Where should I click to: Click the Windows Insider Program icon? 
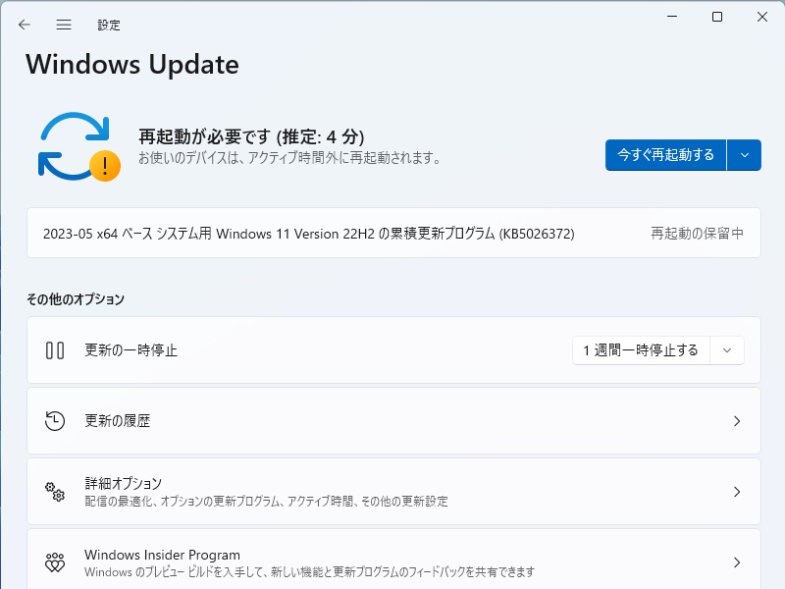pos(55,562)
